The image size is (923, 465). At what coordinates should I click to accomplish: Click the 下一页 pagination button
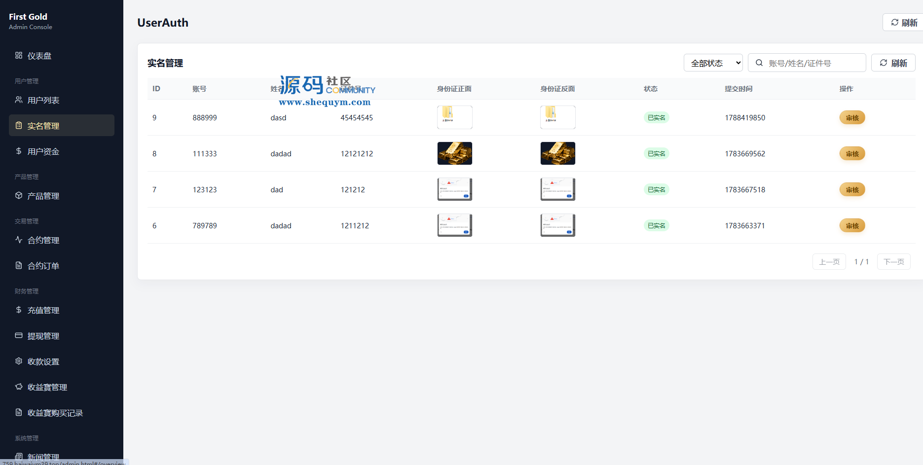pos(893,261)
